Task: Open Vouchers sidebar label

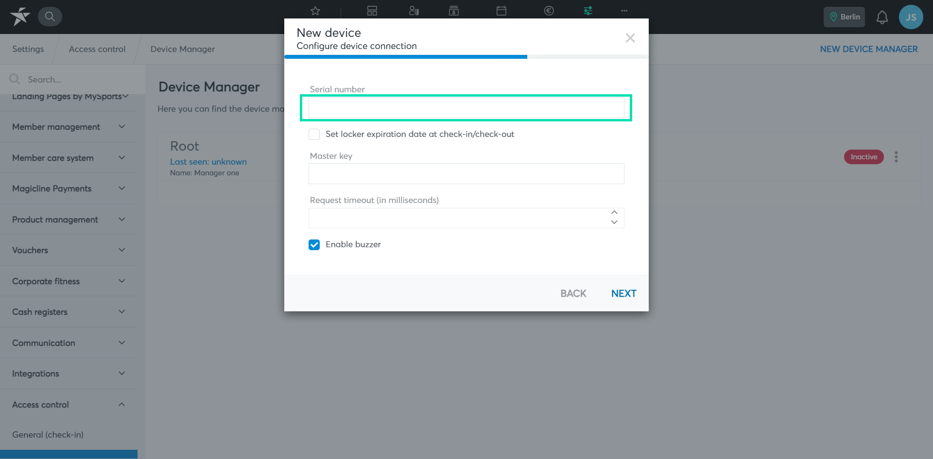Action: (x=30, y=250)
